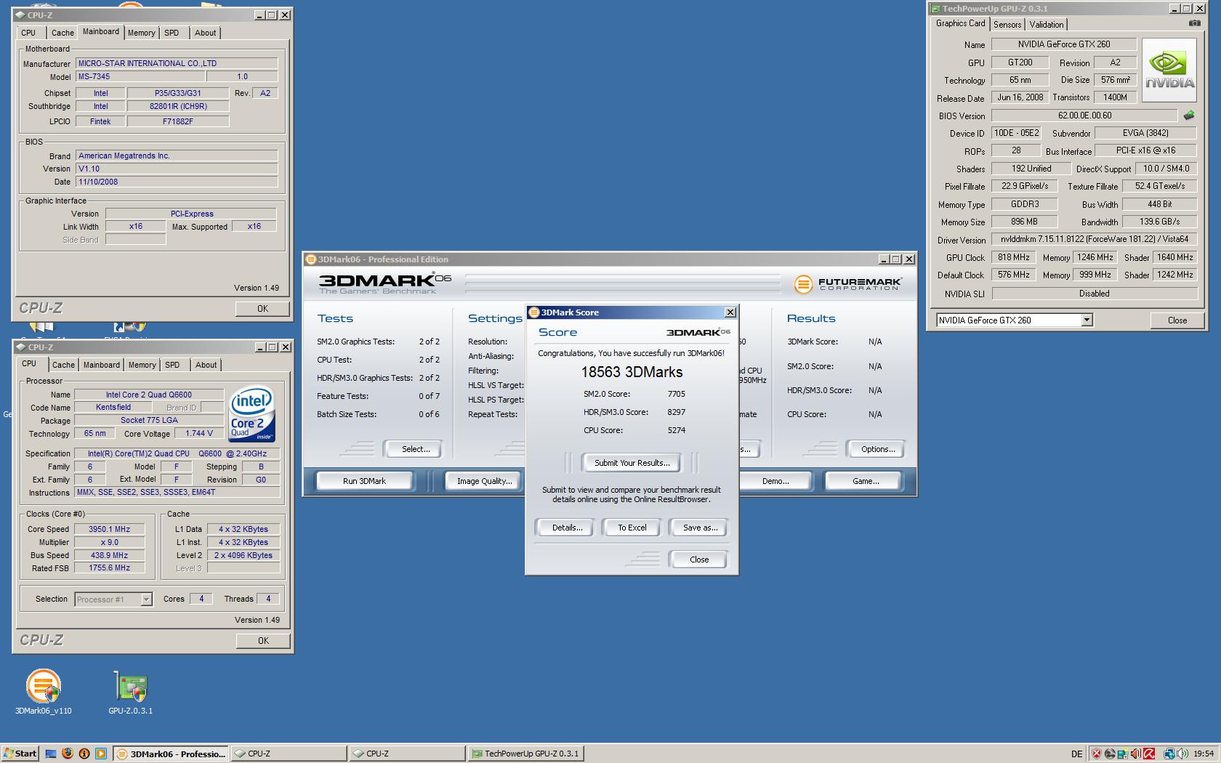
Task: Click the Intel Core 2 Quad logo in CPU-Z
Action: 251,413
